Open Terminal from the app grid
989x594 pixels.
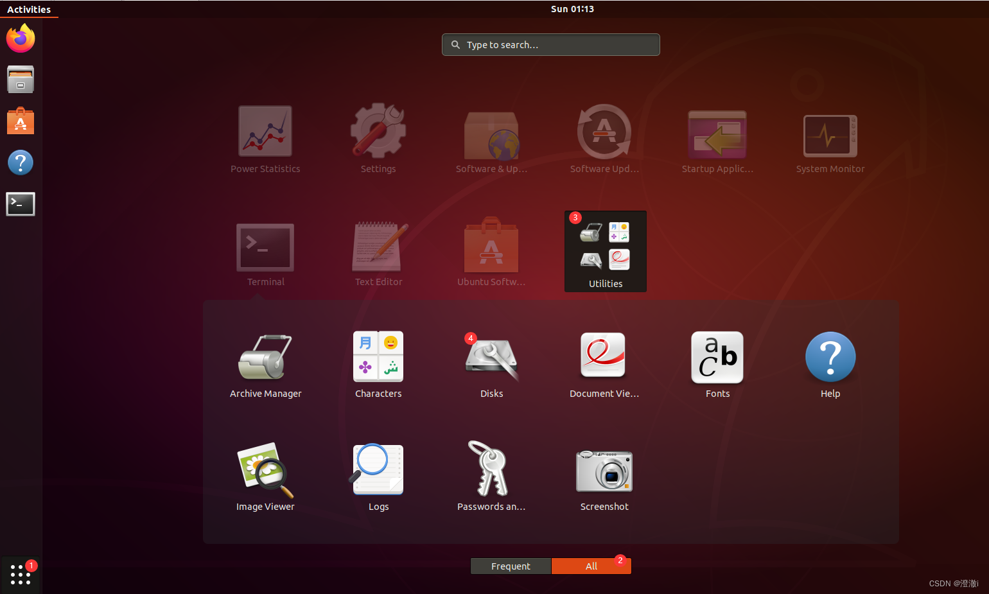pyautogui.click(x=265, y=254)
